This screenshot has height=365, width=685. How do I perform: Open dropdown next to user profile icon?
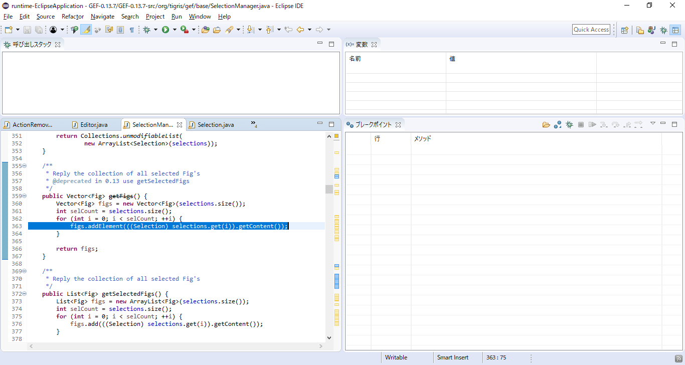62,30
